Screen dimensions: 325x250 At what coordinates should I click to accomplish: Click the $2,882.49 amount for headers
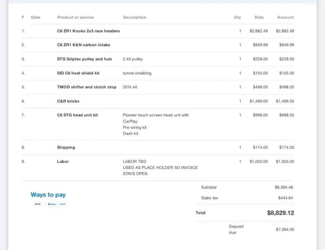point(285,31)
